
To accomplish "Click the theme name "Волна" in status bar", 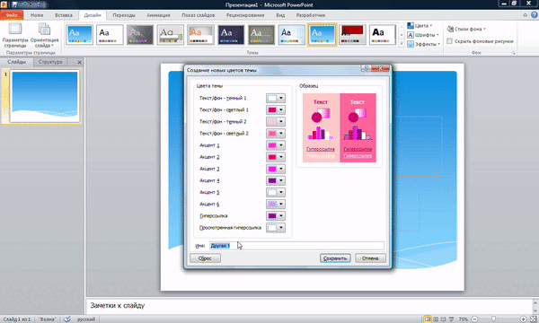I will click(x=47, y=319).
